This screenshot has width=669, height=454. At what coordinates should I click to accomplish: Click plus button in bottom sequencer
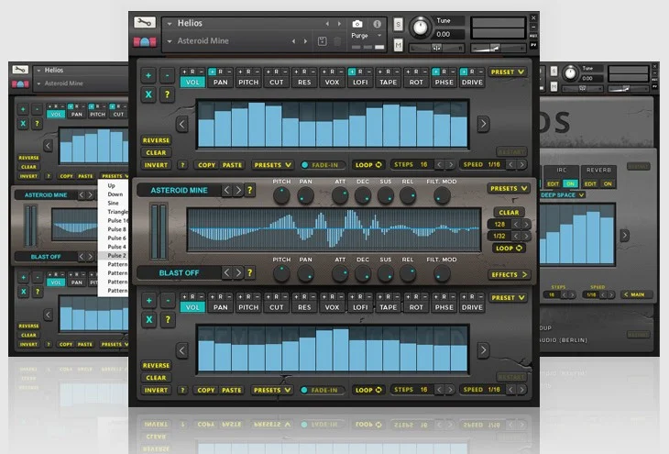(x=148, y=301)
